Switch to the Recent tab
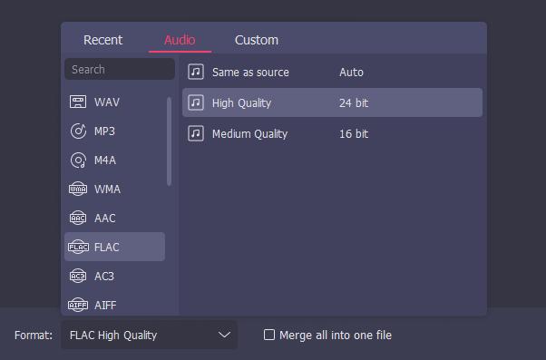Viewport: 546px width, 360px height. tap(103, 40)
